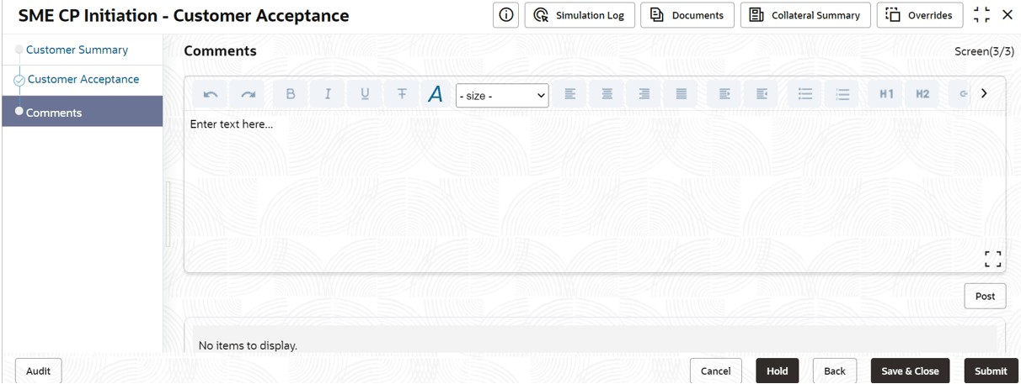Toggle bold formatting in comment editor
The image size is (1021, 384).
coord(291,94)
